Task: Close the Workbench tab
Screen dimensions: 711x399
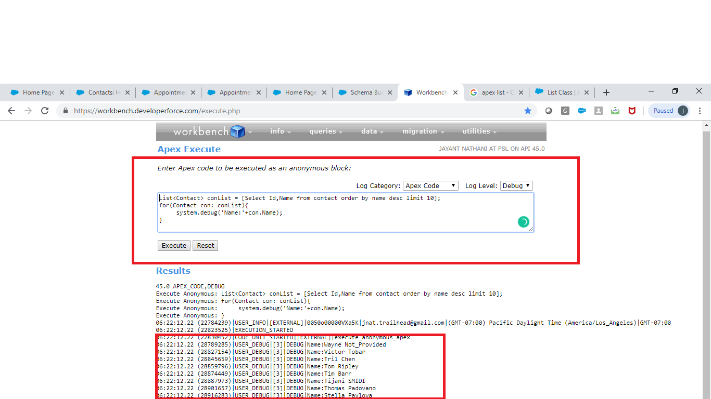Action: 455,92
